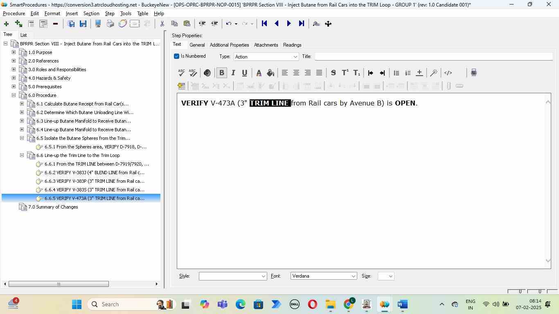Viewport: 559px width, 314px height.
Task: Toggle subscript formatting
Action: click(357, 73)
